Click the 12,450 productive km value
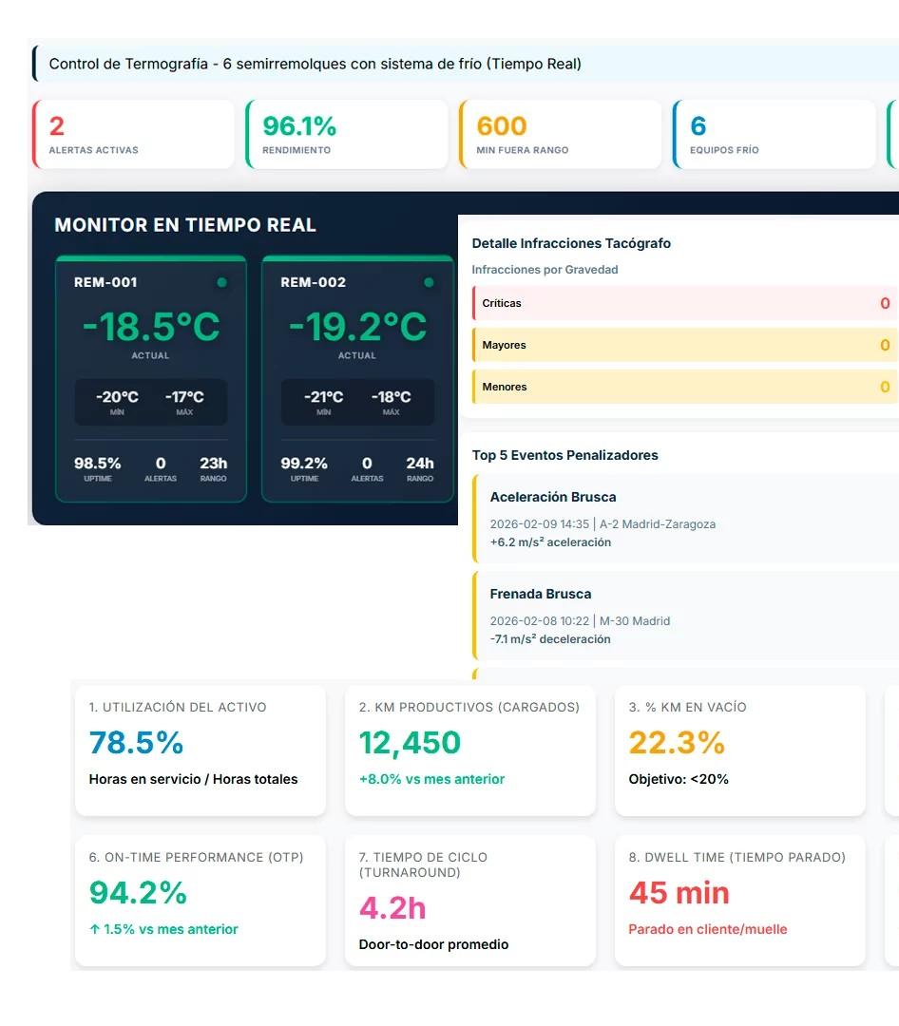Viewport: 899px width, 1026px height. pyautogui.click(x=410, y=743)
